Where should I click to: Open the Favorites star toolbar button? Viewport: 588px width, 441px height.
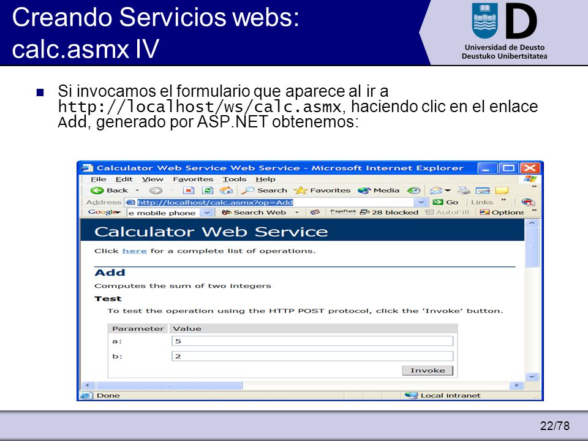click(322, 190)
